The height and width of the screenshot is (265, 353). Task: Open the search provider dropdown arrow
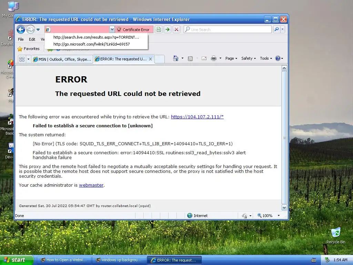283,29
